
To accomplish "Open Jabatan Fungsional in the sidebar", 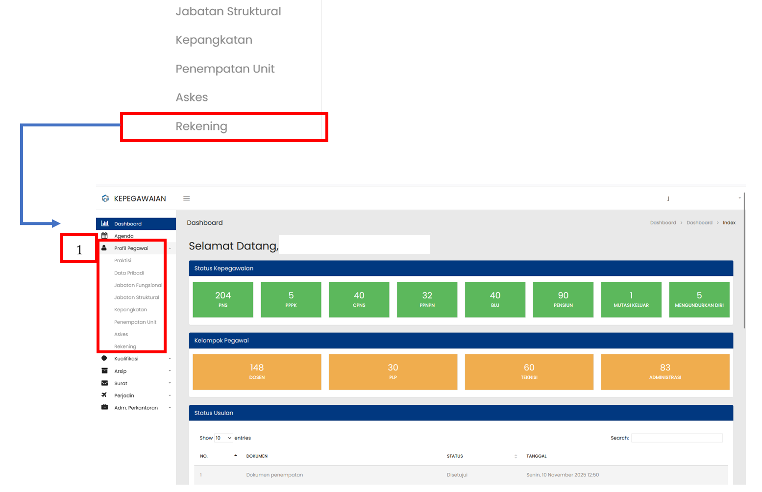I will point(138,285).
